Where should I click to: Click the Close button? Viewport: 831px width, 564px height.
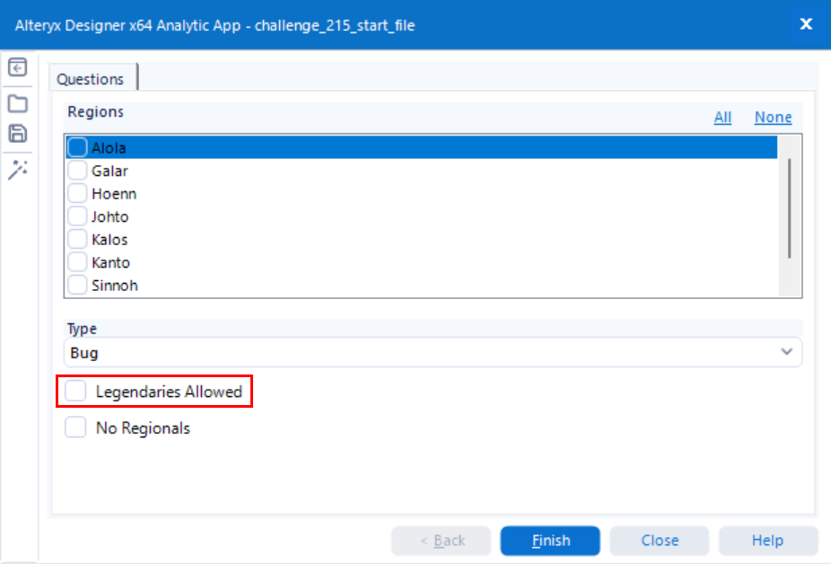coord(660,541)
